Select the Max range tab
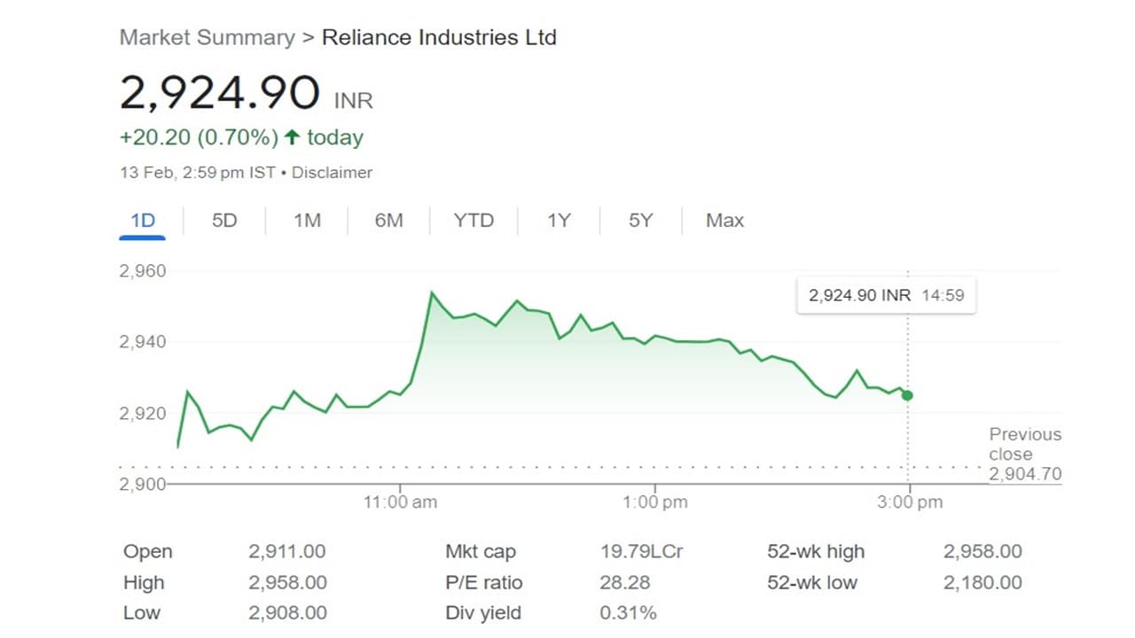1135x638 pixels. coord(724,221)
